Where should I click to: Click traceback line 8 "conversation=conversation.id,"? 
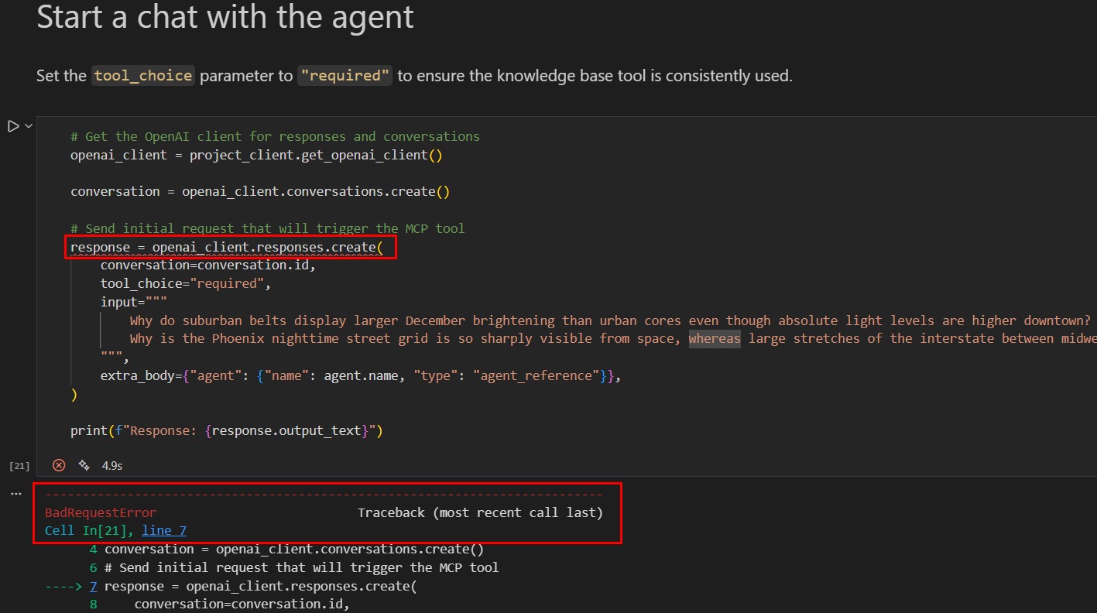pos(242,604)
